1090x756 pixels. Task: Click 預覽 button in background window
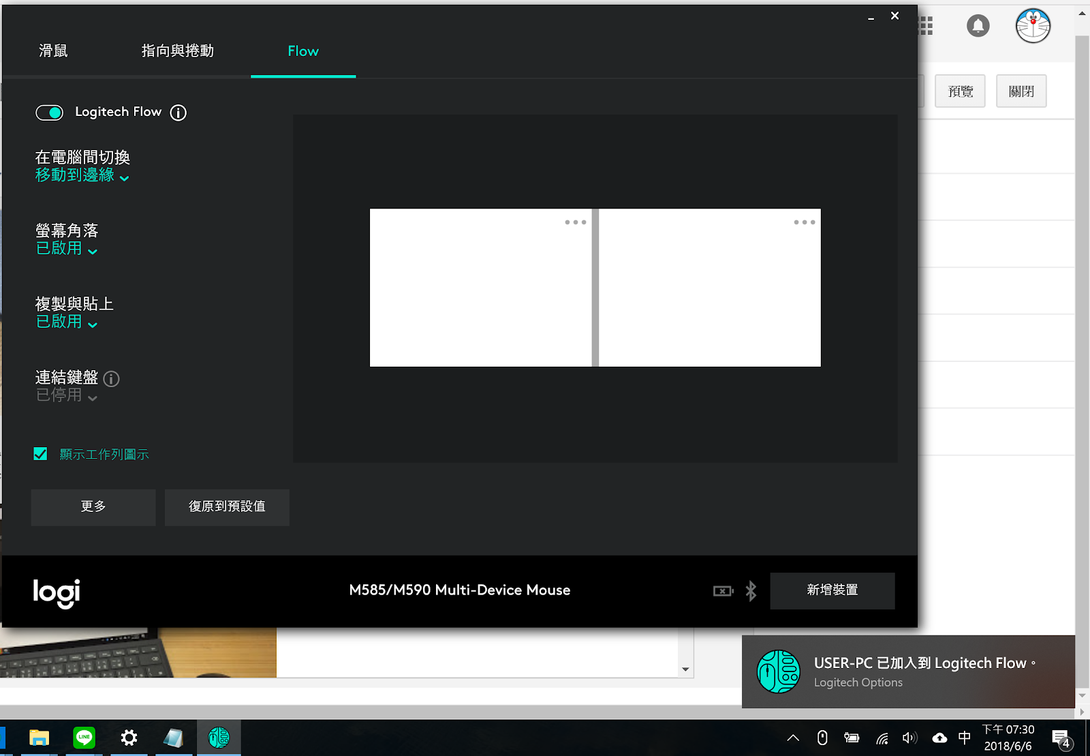coord(961,91)
